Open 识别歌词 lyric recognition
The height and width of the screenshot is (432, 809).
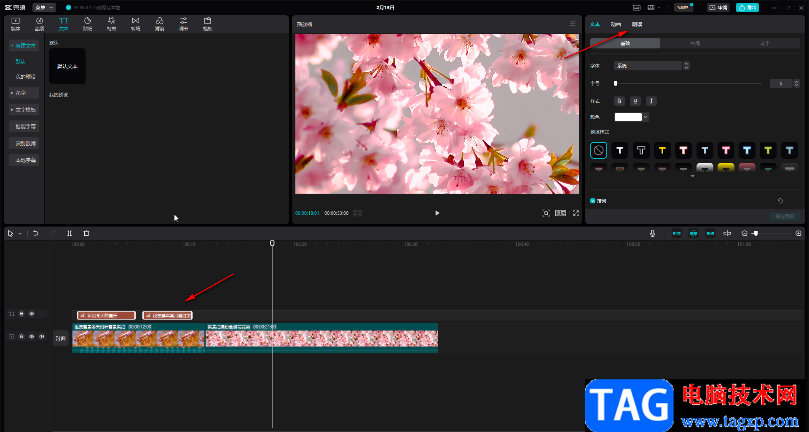[24, 143]
